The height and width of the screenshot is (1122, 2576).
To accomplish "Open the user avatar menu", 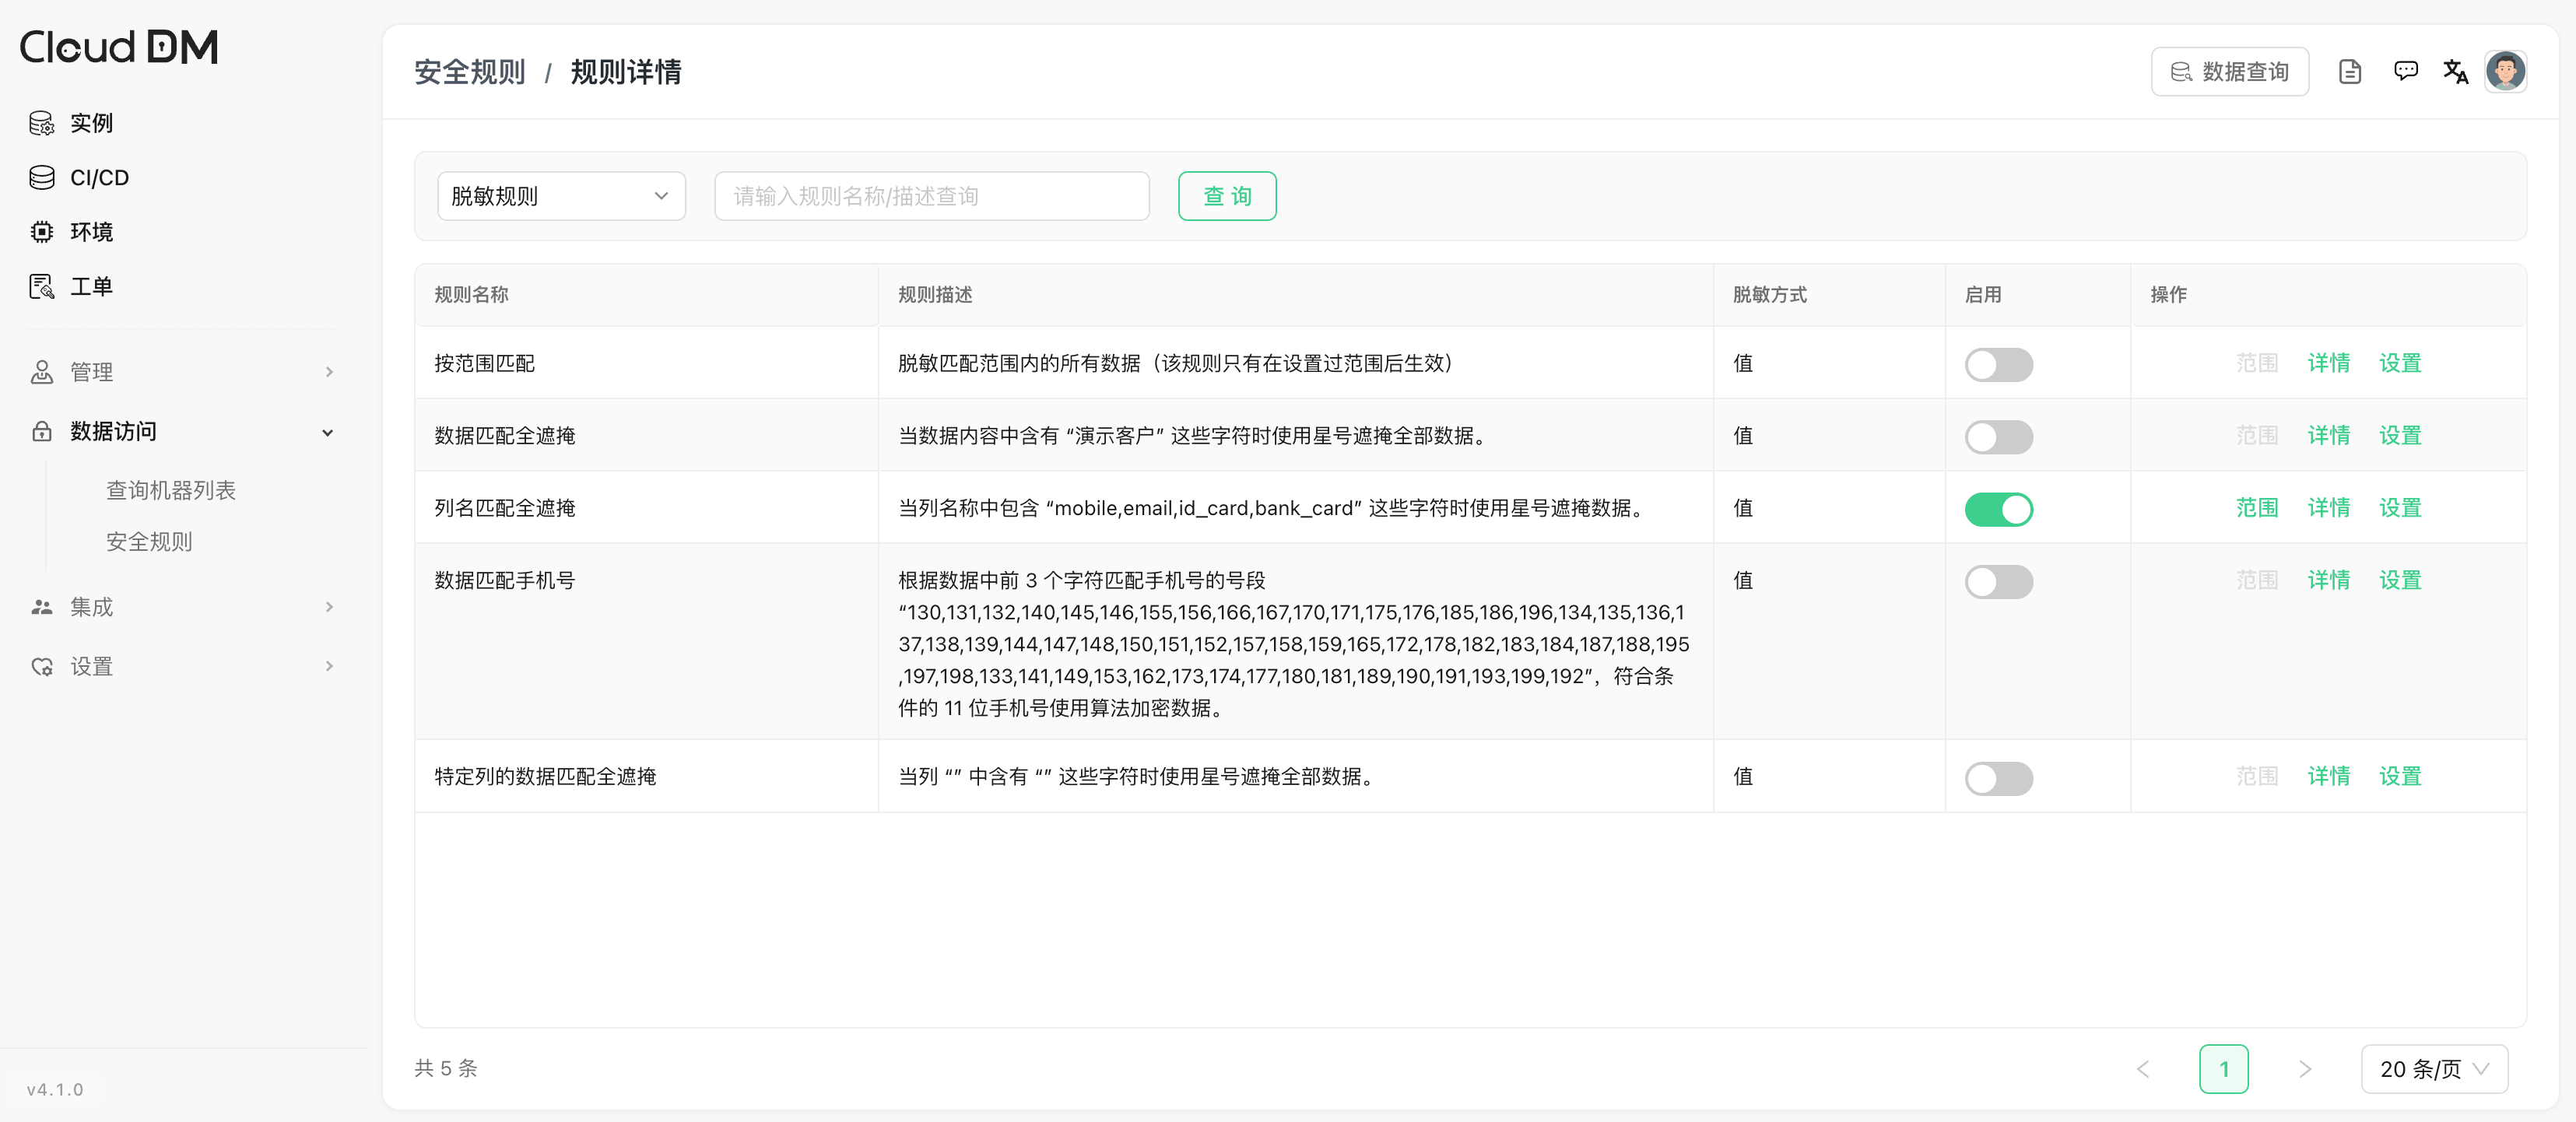I will [2505, 72].
